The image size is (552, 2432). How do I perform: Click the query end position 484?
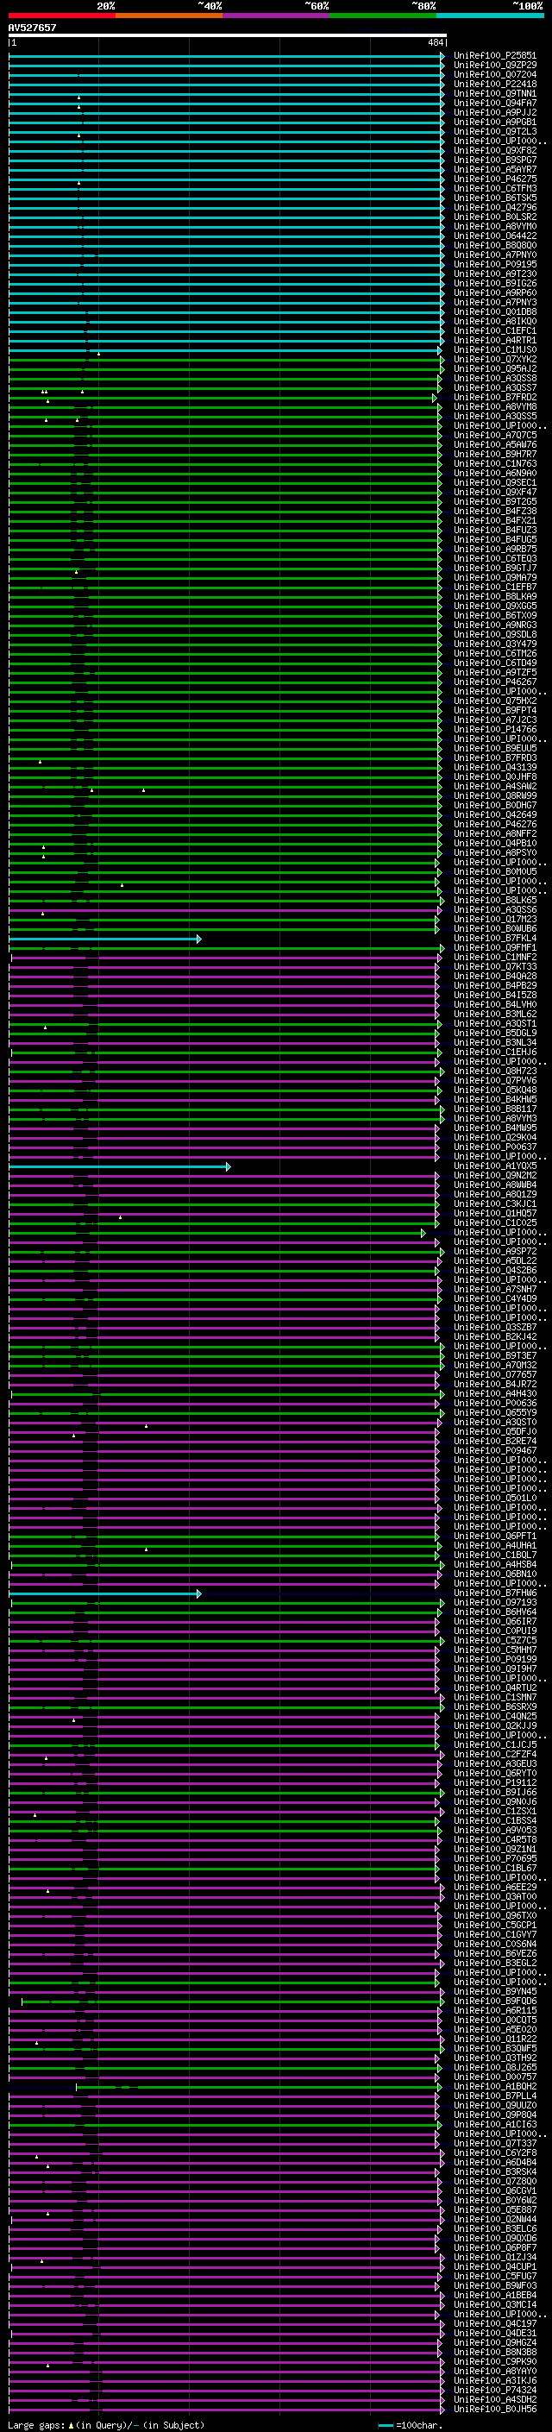pyautogui.click(x=435, y=42)
